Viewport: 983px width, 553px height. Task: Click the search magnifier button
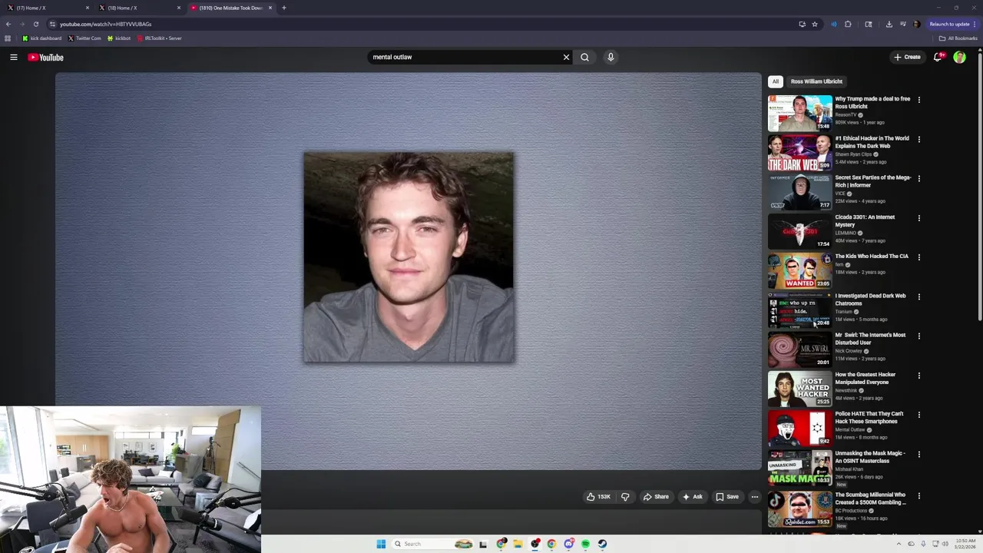click(x=585, y=57)
